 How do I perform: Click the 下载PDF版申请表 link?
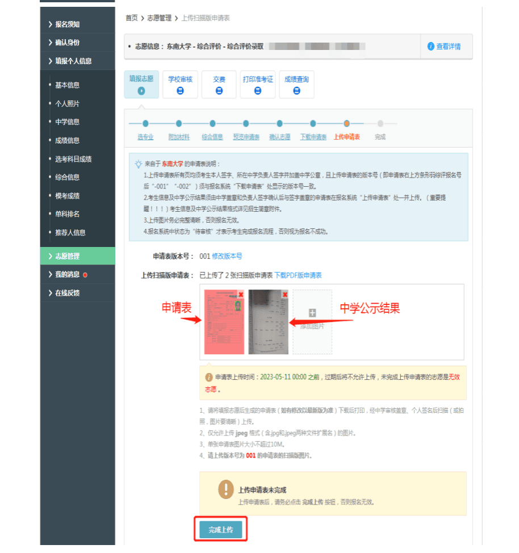coord(298,275)
